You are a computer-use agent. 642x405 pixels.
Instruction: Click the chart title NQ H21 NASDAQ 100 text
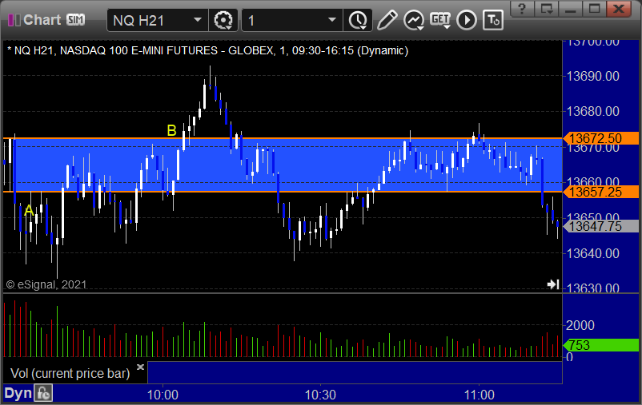pyautogui.click(x=207, y=50)
